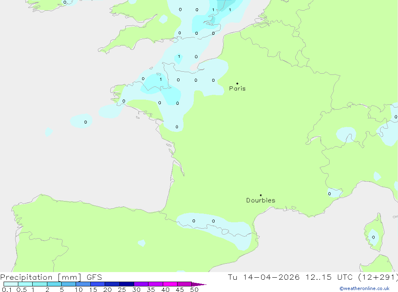Pick the 35–40 mm legend swatch
Screen dimensions: 398x292
click(x=156, y=284)
